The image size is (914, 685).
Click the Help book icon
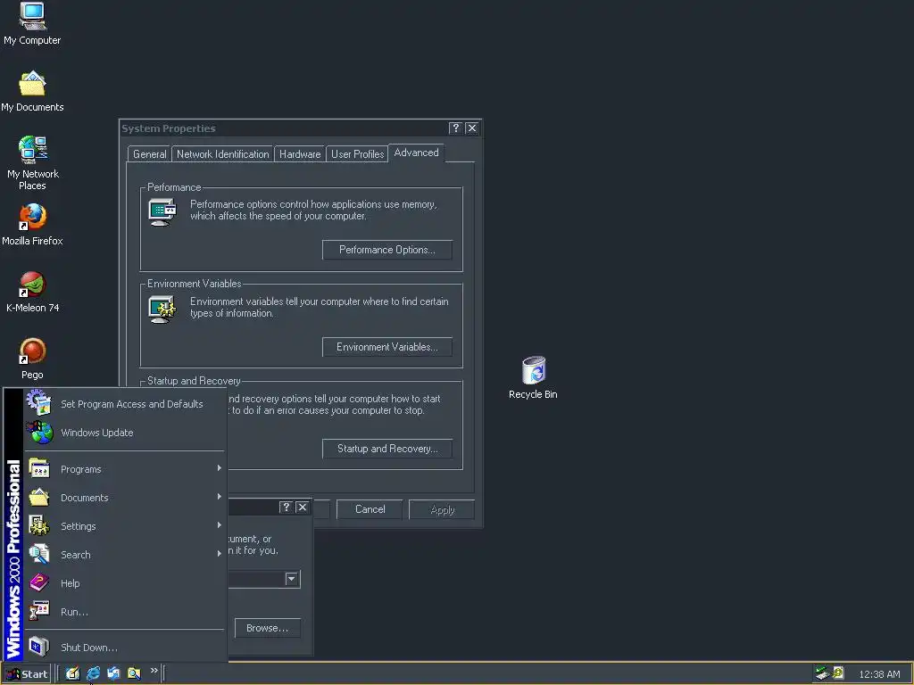click(39, 582)
